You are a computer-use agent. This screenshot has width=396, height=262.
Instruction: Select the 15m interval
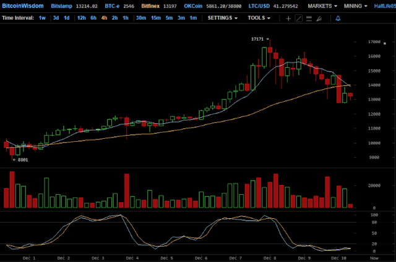(x=156, y=18)
